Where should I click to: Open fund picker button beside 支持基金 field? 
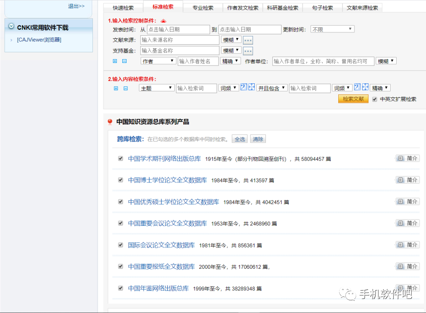(248, 51)
